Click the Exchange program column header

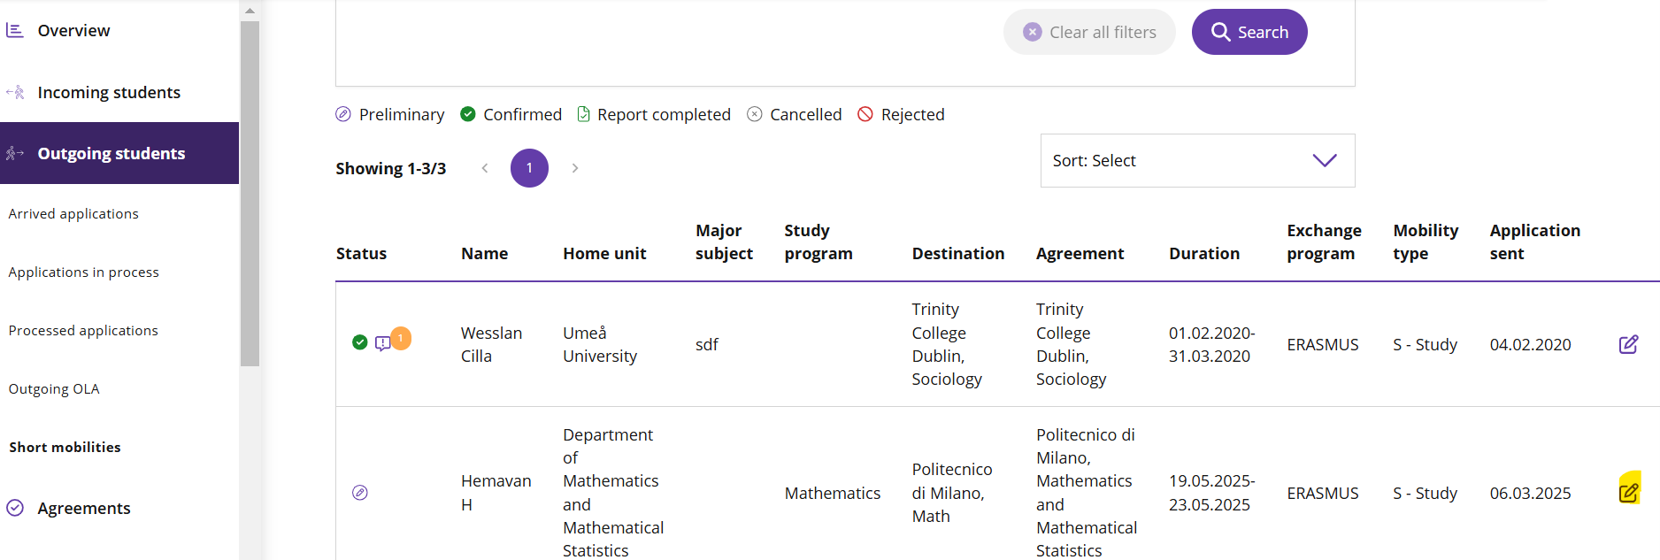(1324, 242)
